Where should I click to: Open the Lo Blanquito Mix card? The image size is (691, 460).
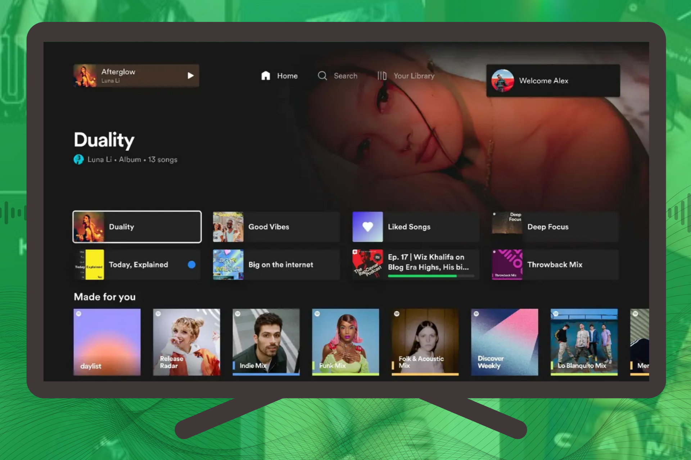tap(584, 342)
